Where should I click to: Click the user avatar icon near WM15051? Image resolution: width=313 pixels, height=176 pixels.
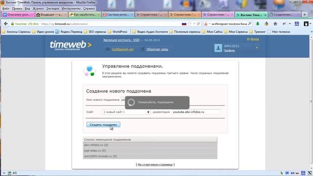pyautogui.click(x=218, y=48)
